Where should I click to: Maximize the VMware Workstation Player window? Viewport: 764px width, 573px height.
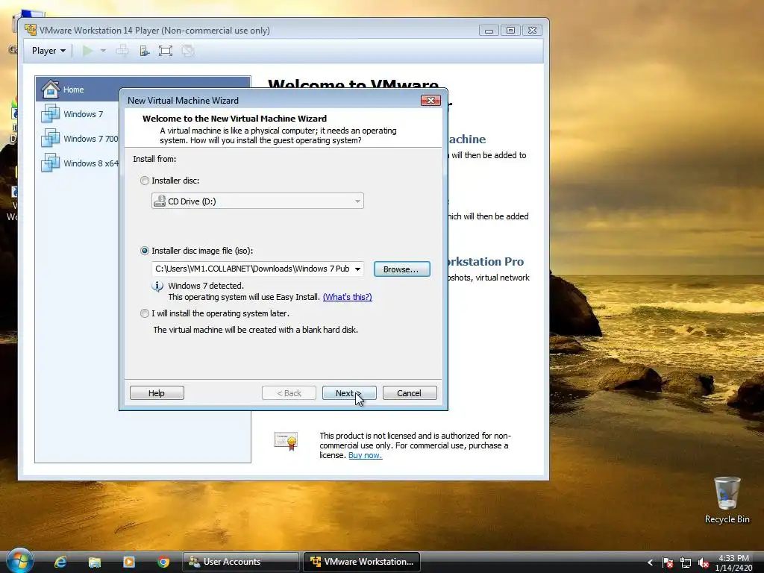[x=510, y=30]
